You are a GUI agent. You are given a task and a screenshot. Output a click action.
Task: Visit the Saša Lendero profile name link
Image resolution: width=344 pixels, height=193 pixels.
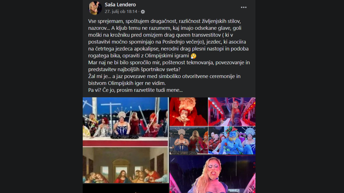(x=120, y=5)
